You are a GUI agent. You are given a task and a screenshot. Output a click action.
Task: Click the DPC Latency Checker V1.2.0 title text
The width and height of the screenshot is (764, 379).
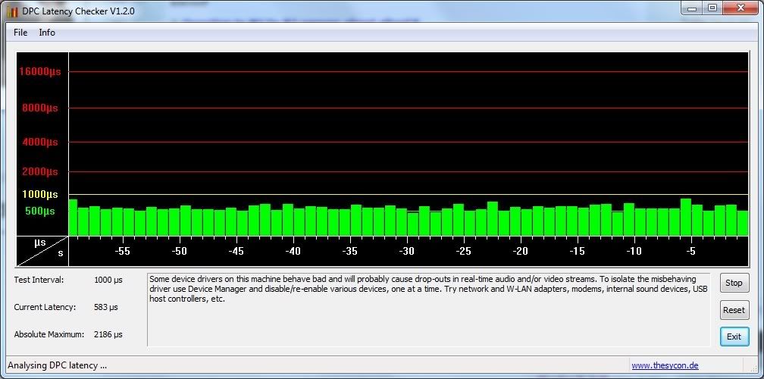click(79, 11)
